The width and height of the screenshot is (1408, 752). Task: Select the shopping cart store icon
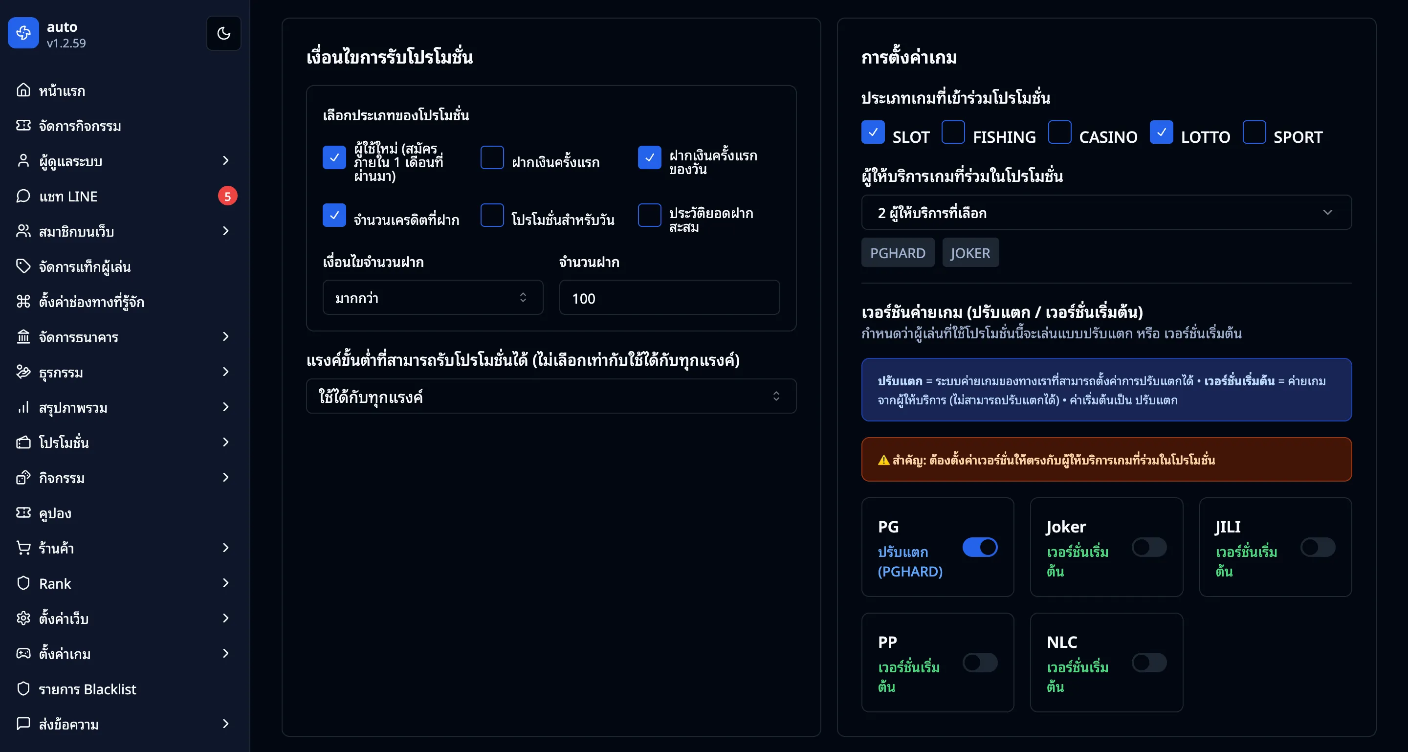tap(23, 548)
